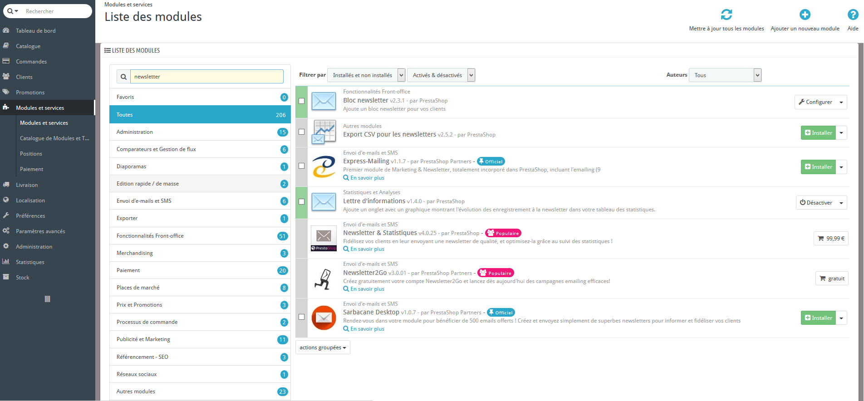The width and height of the screenshot is (864, 401).
Task: Click the newsletter module search field
Action: click(207, 77)
